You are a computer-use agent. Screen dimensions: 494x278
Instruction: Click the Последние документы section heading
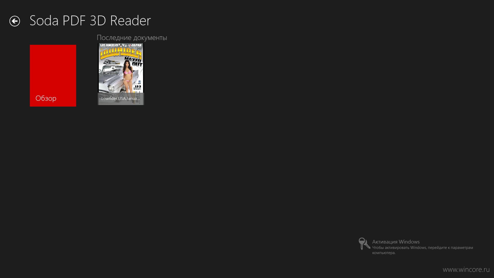click(132, 38)
